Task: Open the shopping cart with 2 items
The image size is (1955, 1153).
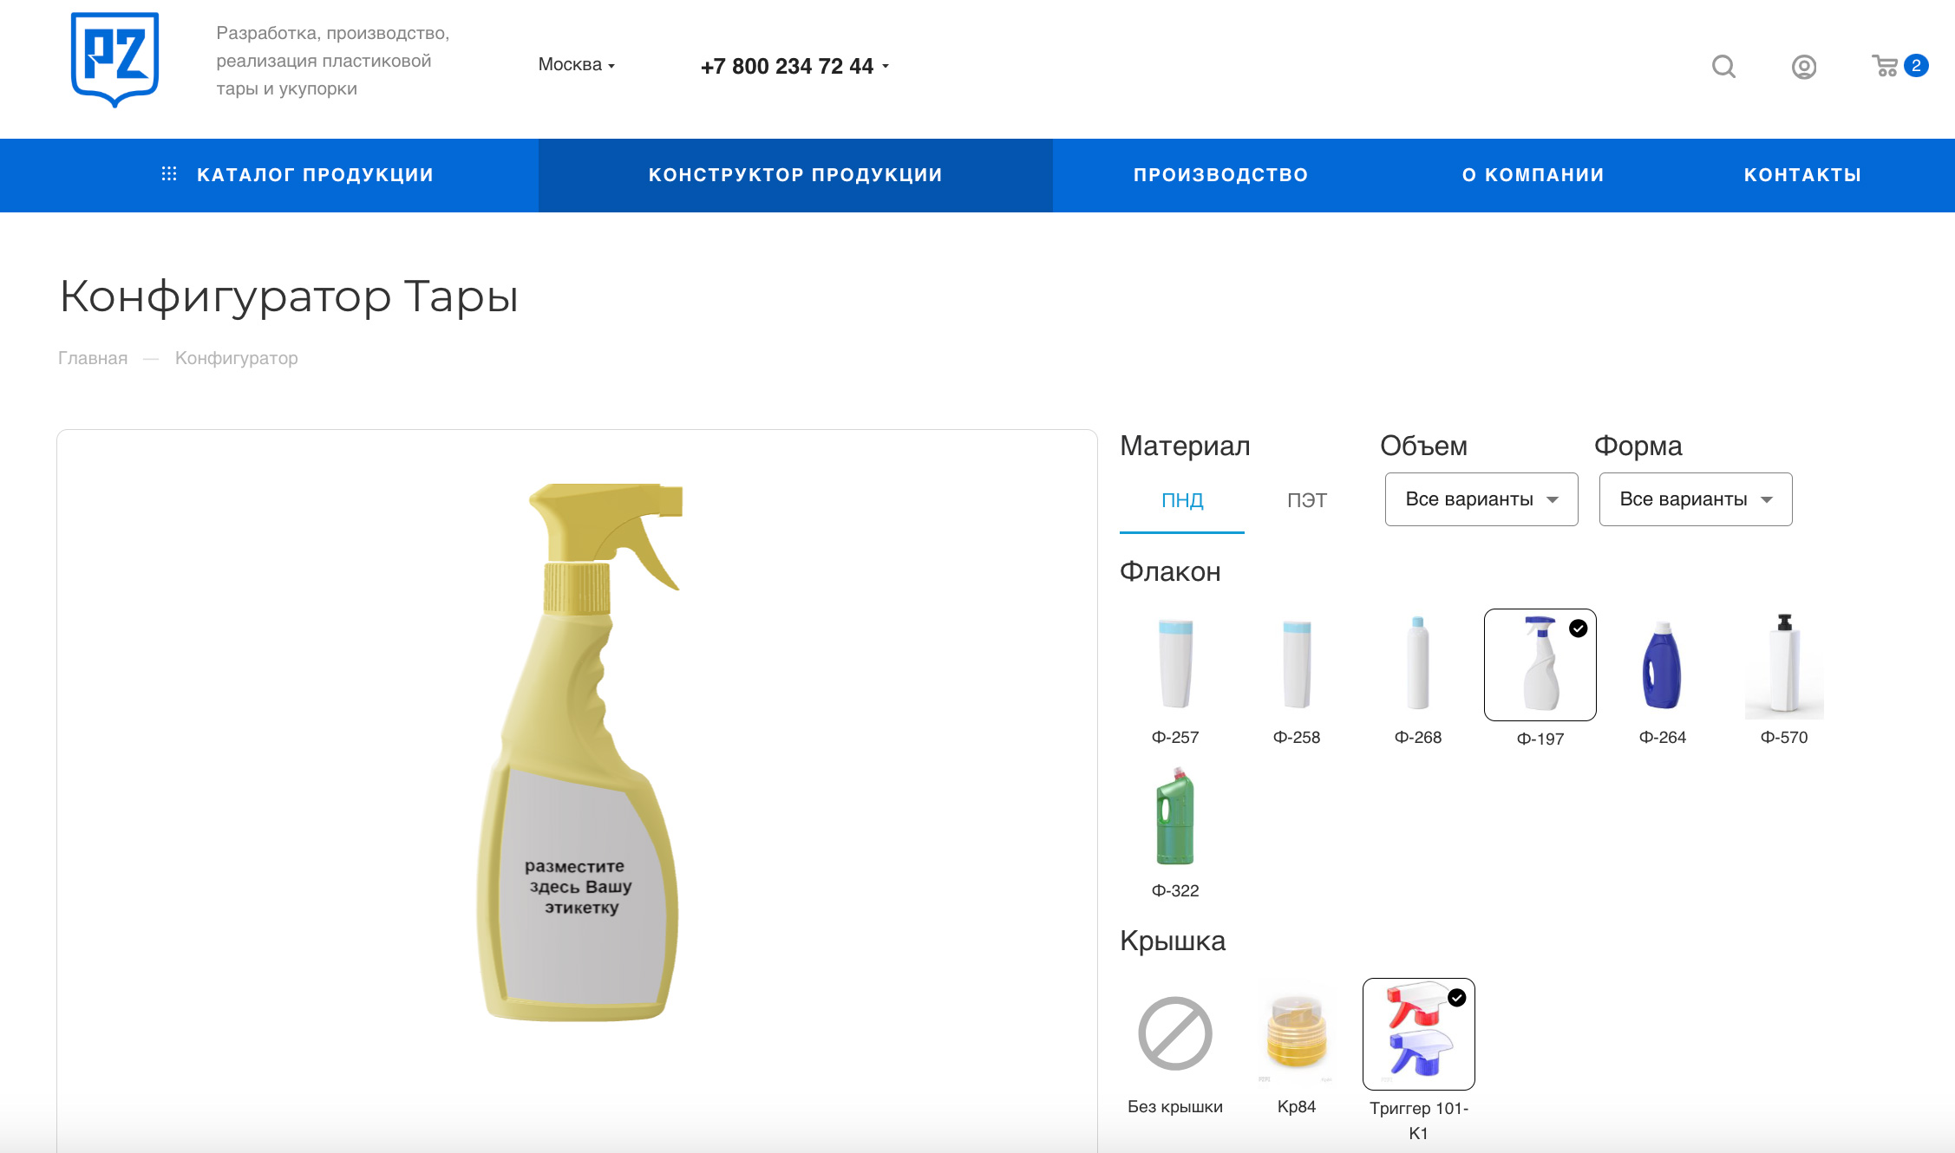Action: click(x=1899, y=66)
